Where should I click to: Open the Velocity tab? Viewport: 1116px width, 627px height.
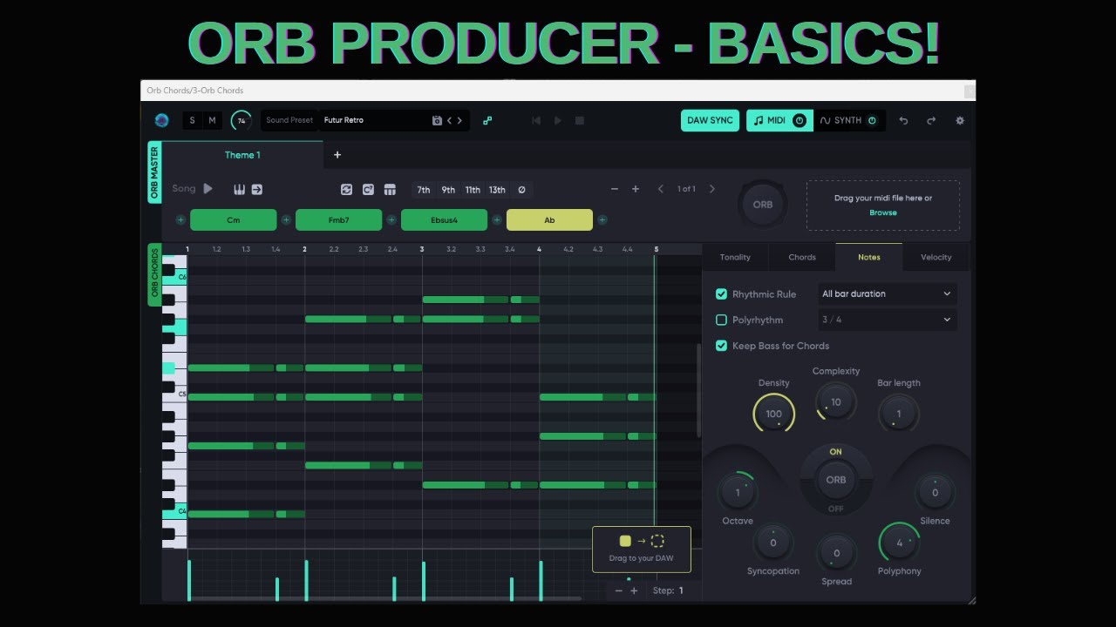coord(936,257)
